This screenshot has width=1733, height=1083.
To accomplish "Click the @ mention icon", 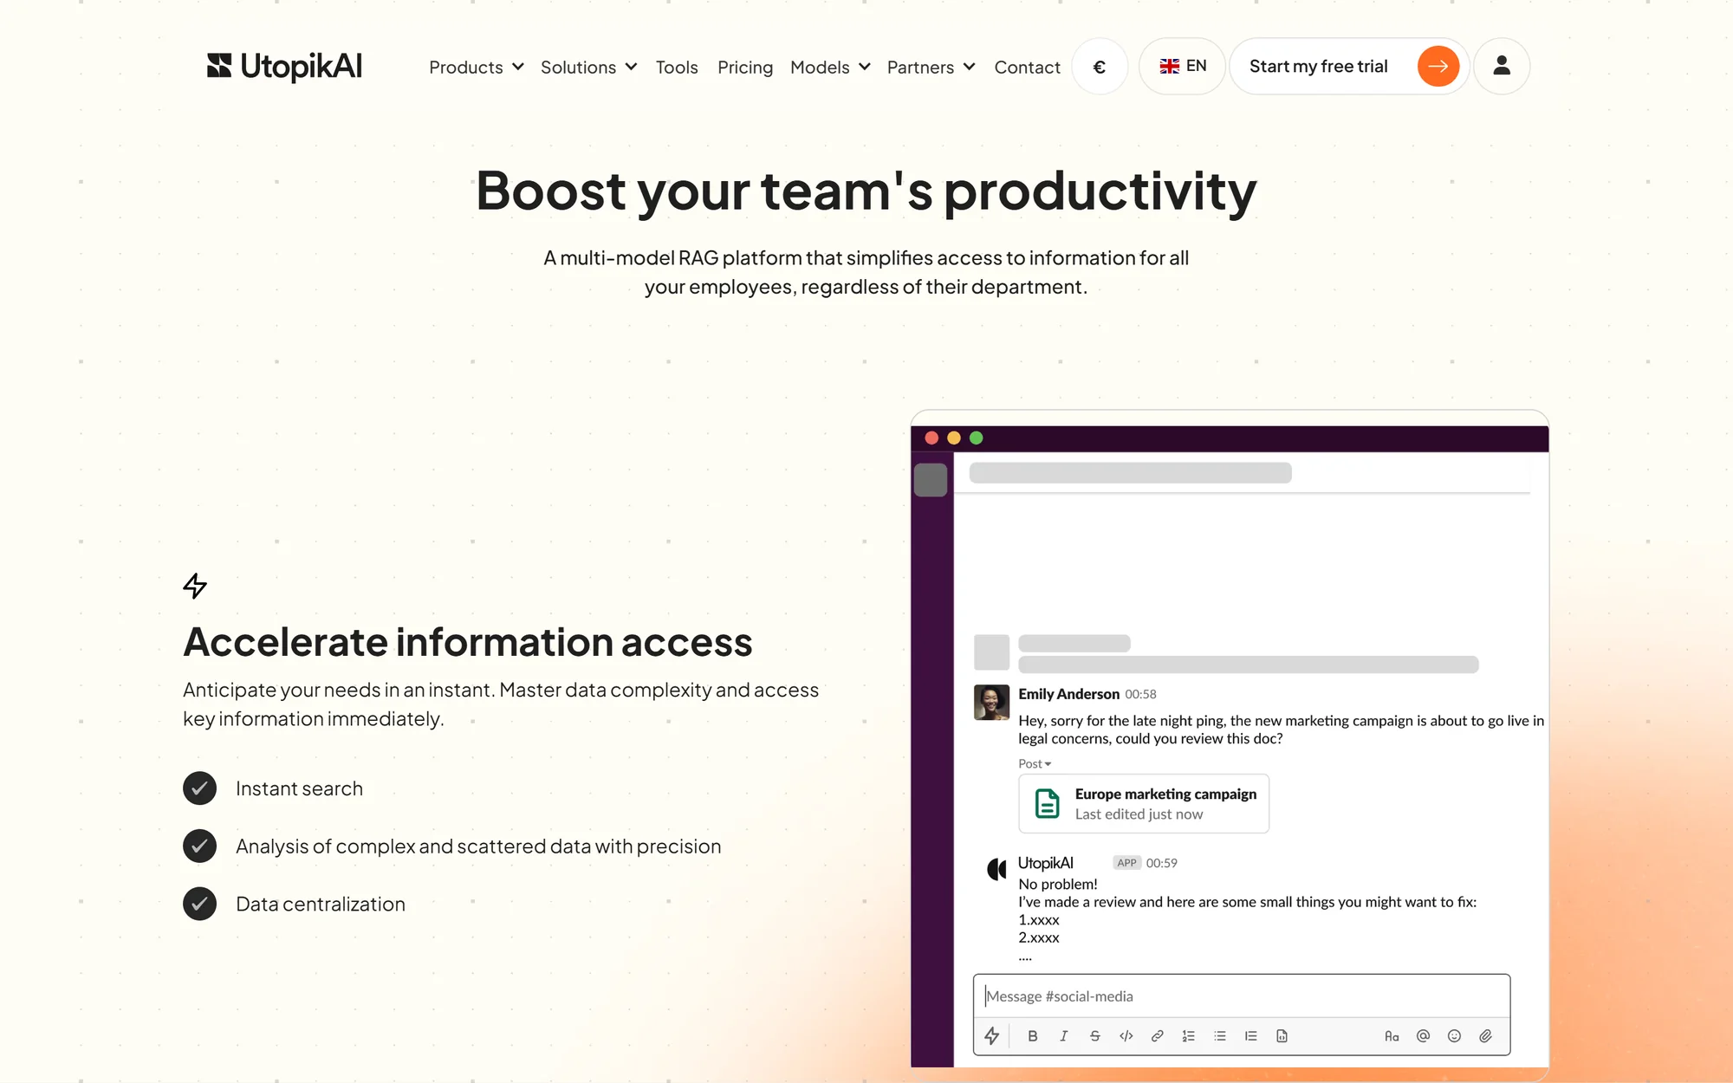I will (x=1423, y=1035).
